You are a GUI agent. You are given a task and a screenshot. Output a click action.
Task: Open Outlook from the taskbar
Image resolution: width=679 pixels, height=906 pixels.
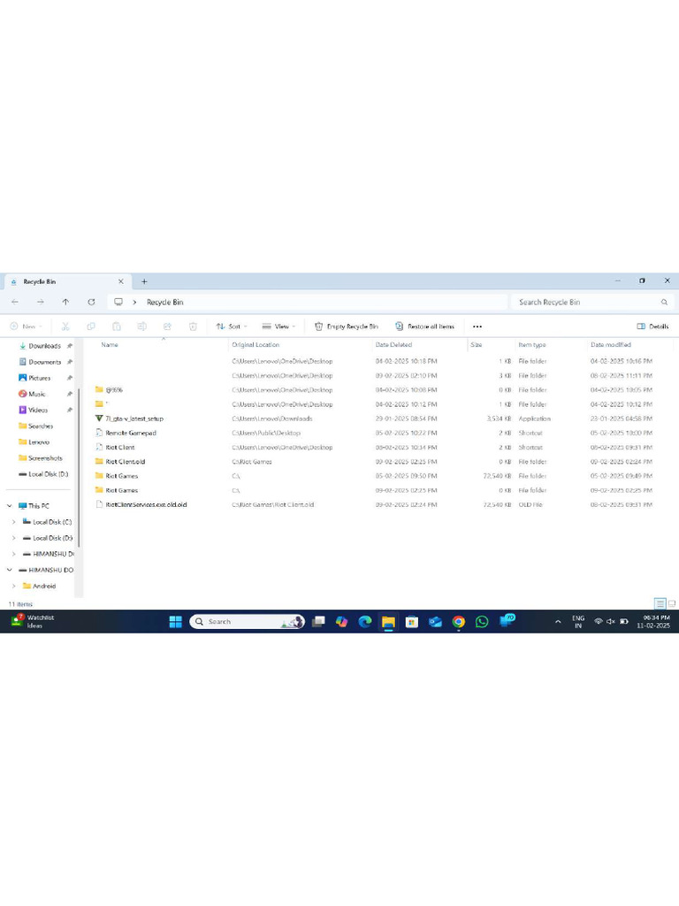(x=435, y=621)
